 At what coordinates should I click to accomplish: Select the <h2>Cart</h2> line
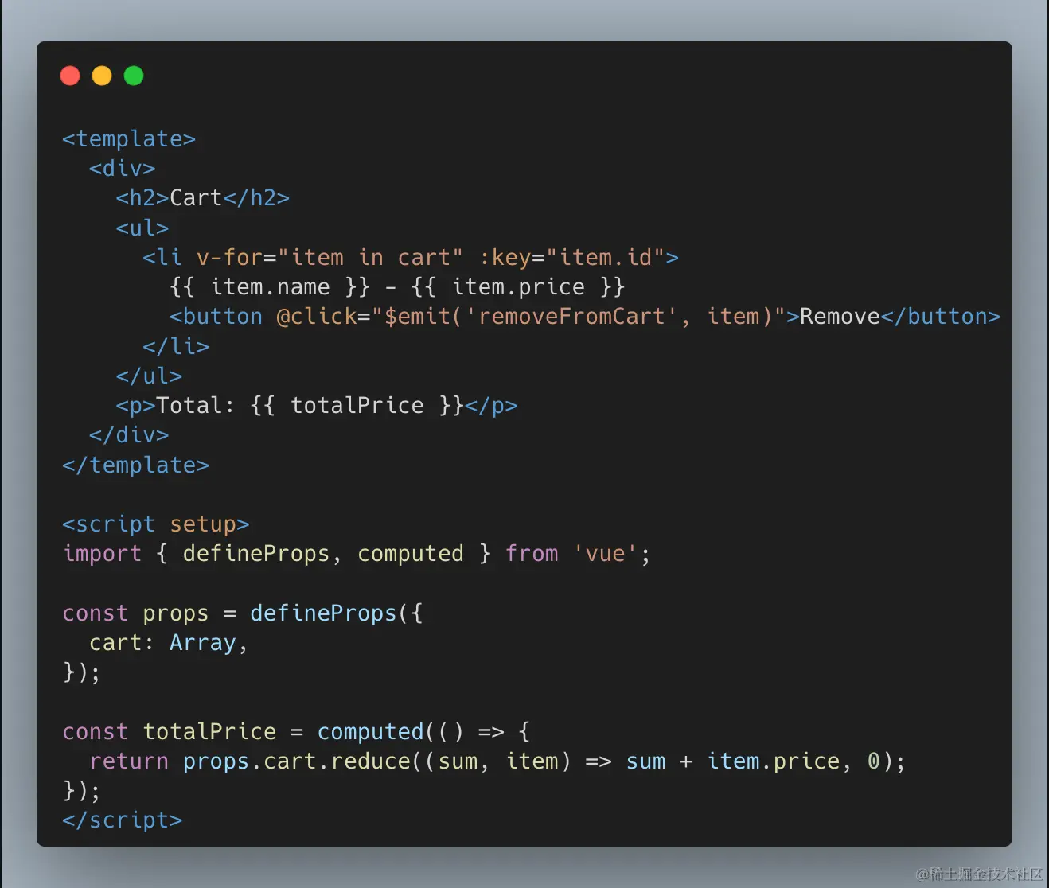click(x=203, y=198)
